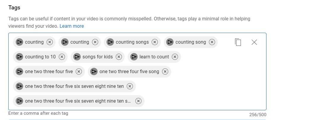
Task: Select the "counting song" tag chip label
Action: pyautogui.click(x=190, y=42)
